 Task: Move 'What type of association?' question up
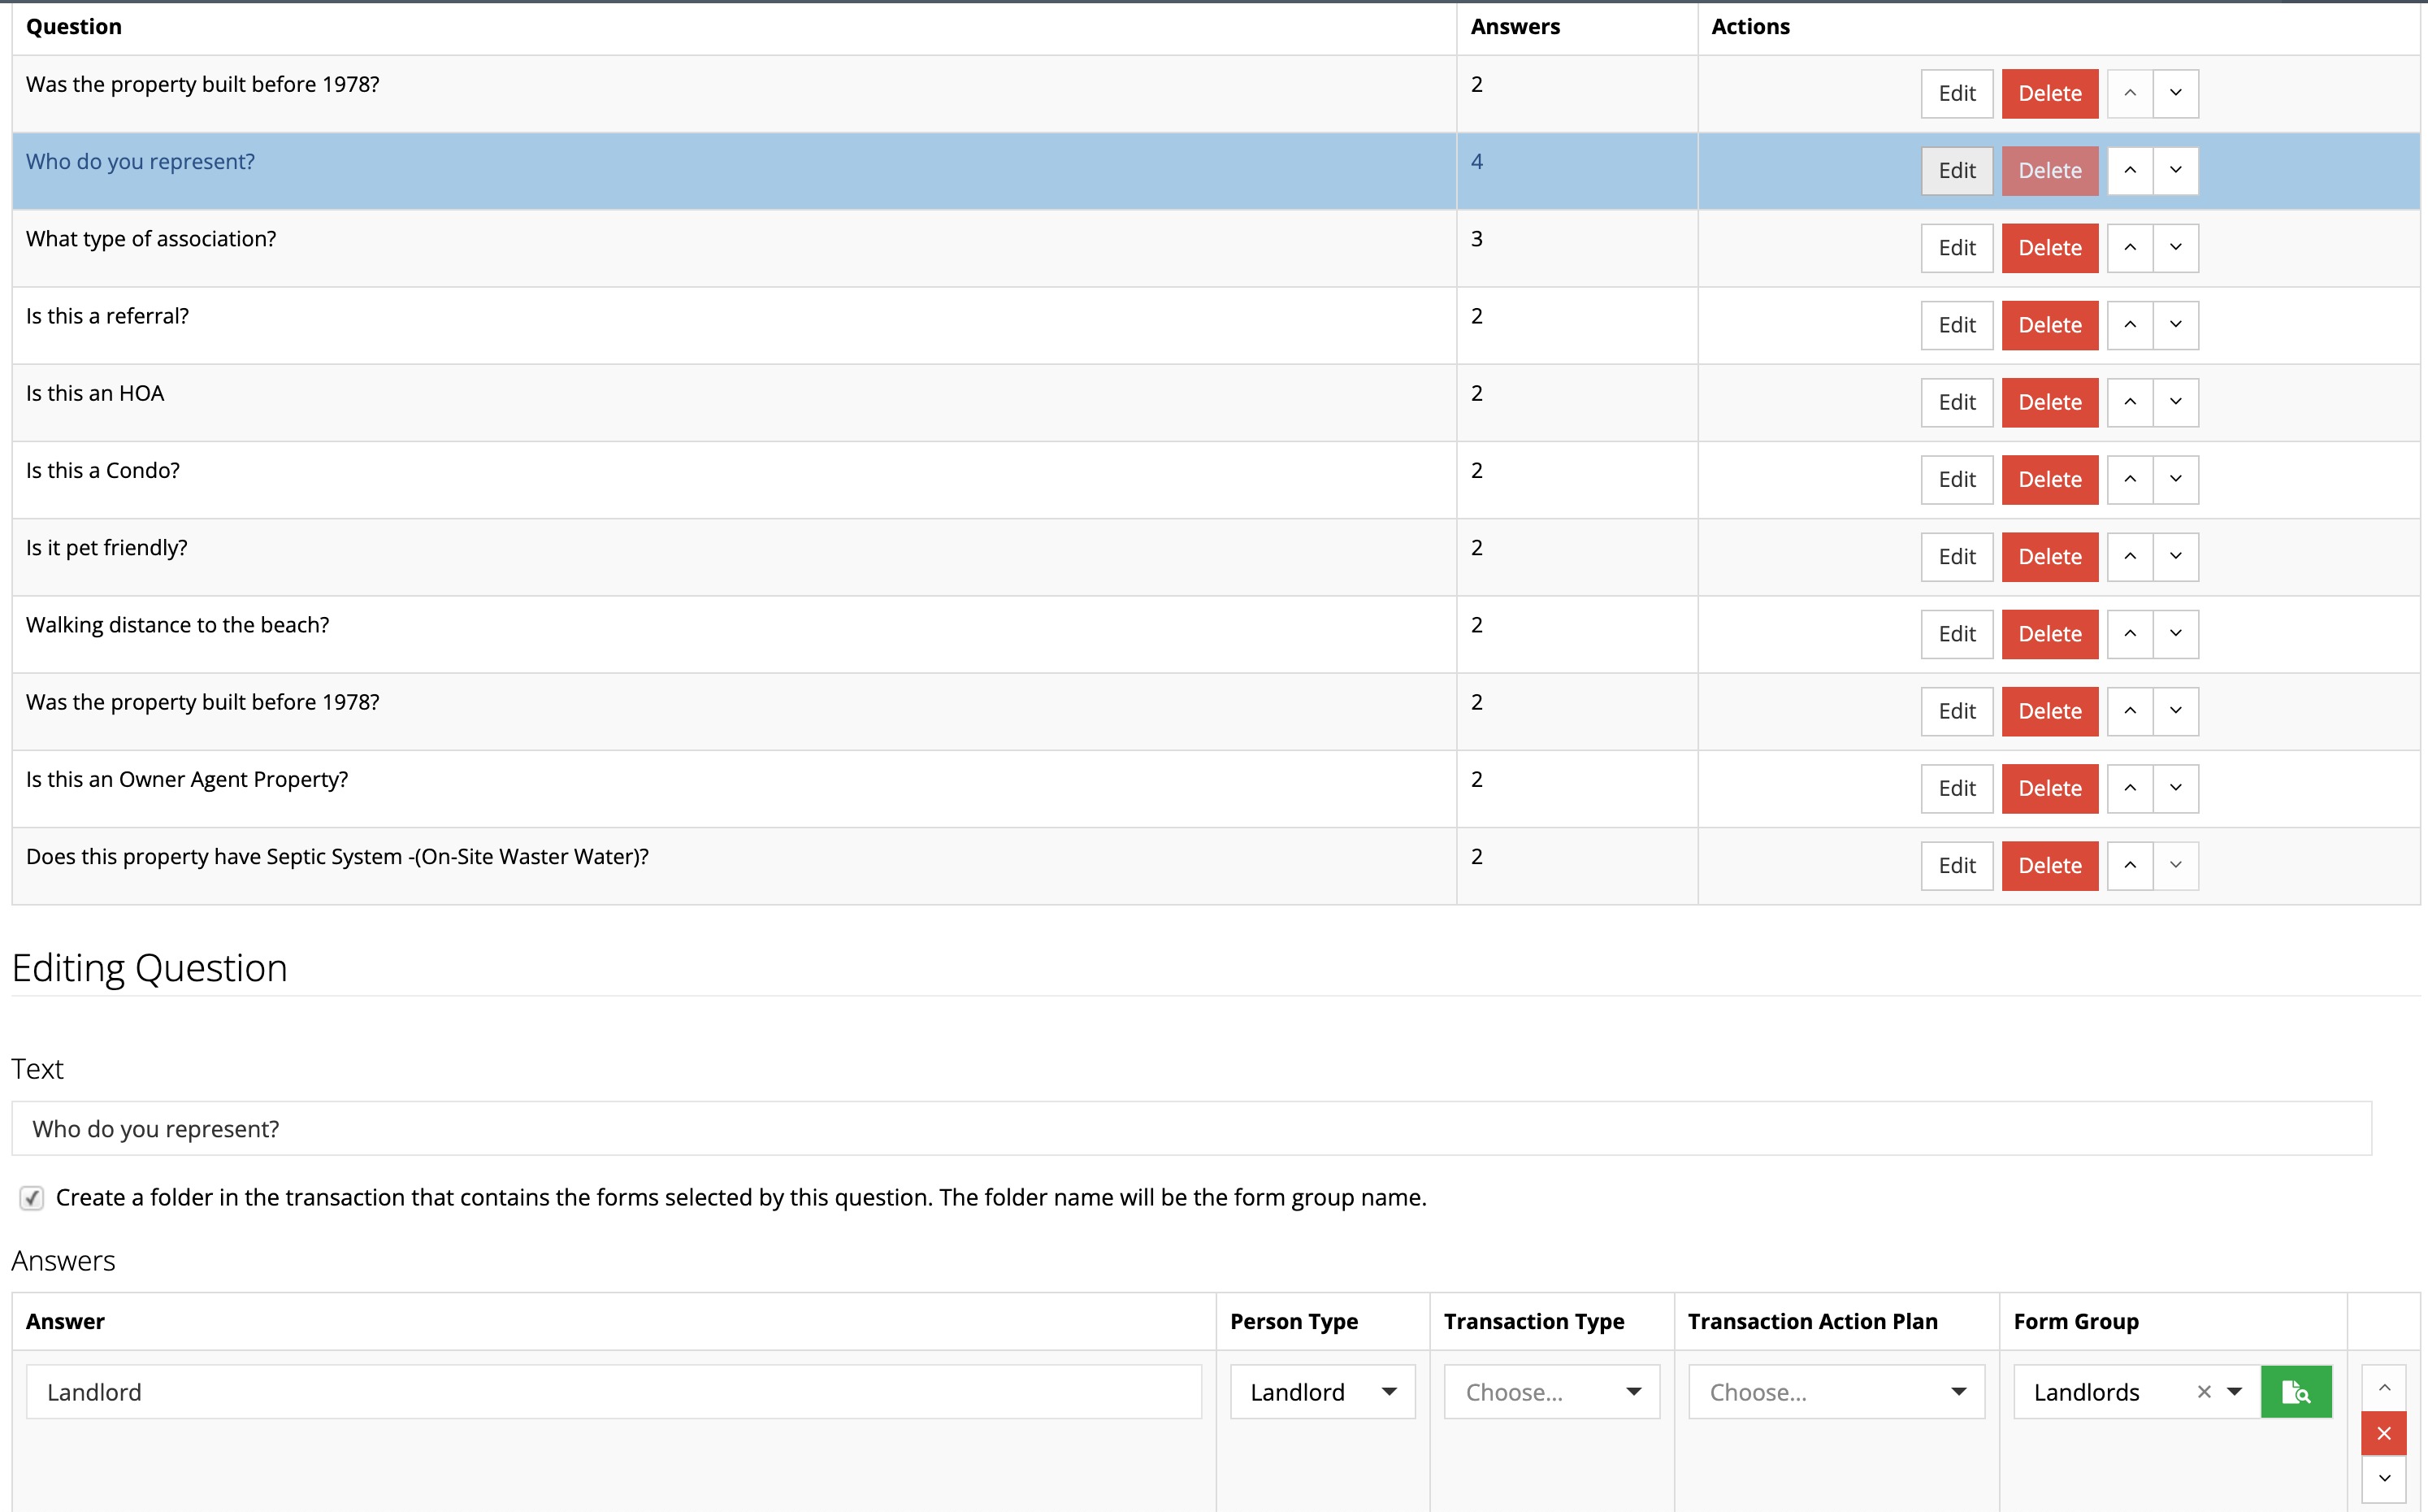pos(2129,248)
